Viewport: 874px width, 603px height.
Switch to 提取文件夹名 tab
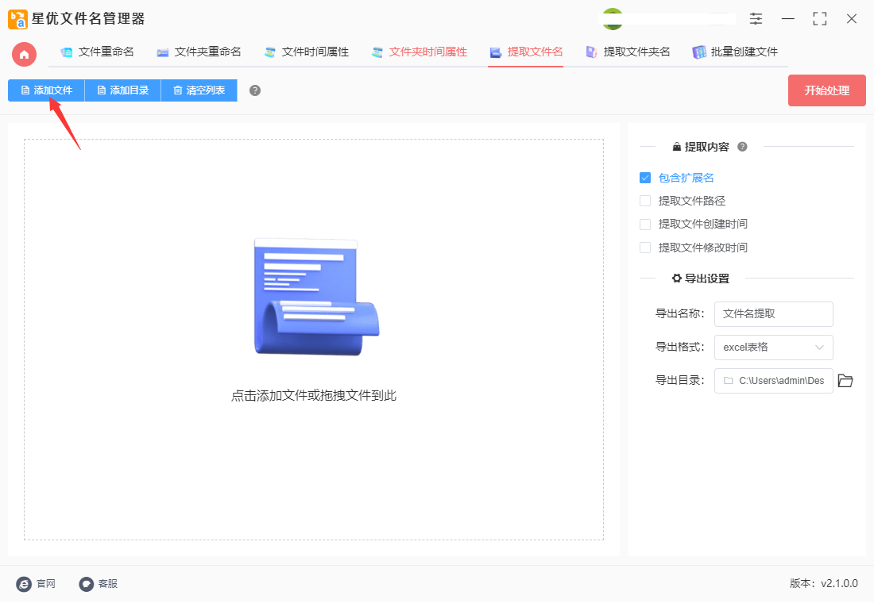(628, 52)
